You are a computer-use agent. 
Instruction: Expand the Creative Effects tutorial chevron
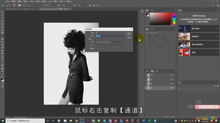tap(216, 44)
